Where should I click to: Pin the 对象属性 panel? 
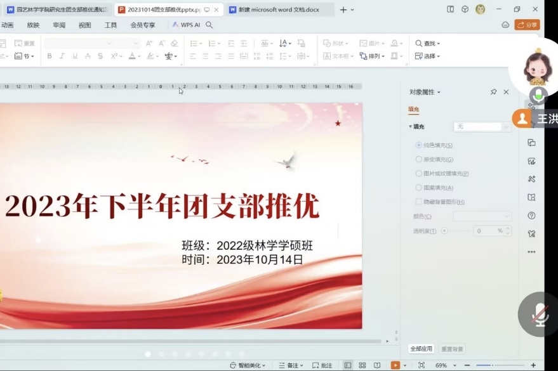pos(493,92)
